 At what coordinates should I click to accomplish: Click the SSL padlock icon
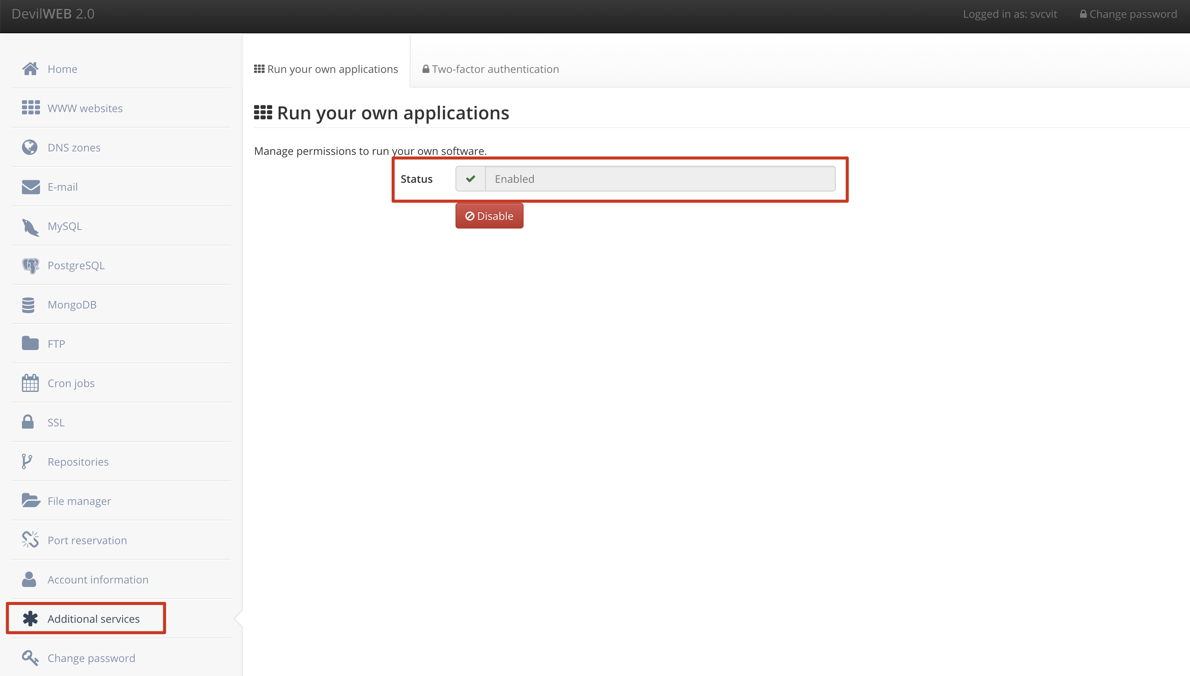28,421
